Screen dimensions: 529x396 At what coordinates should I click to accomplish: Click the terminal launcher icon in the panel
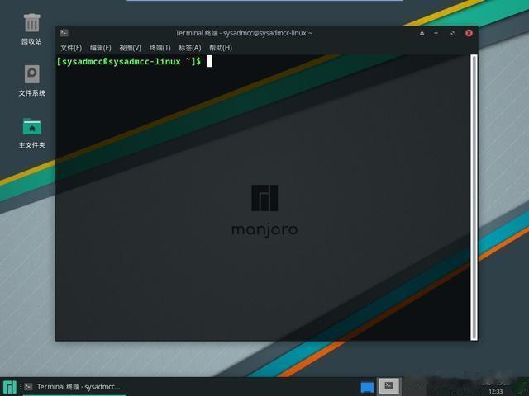[388, 386]
